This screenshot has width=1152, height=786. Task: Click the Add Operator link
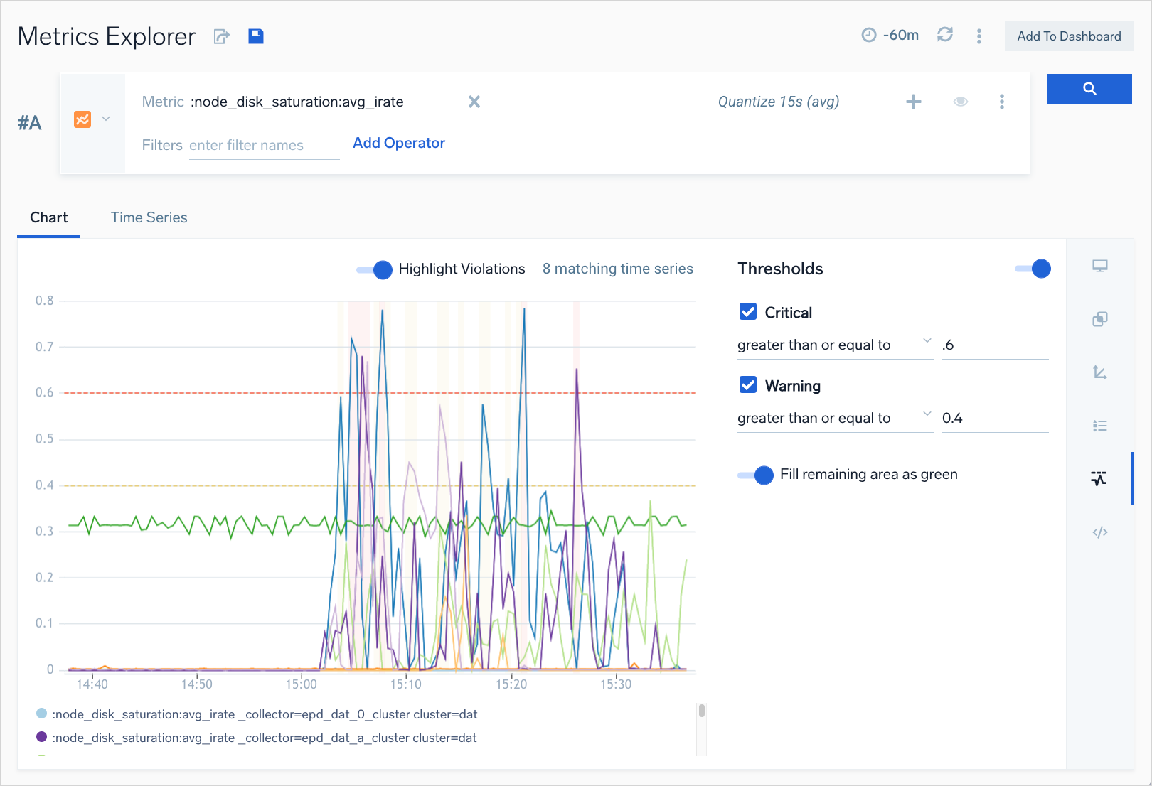tap(399, 143)
